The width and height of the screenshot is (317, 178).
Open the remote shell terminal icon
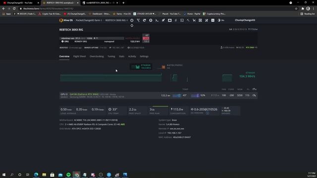coord(157,20)
